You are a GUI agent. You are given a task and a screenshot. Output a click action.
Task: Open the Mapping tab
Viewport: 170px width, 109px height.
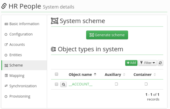(24, 76)
